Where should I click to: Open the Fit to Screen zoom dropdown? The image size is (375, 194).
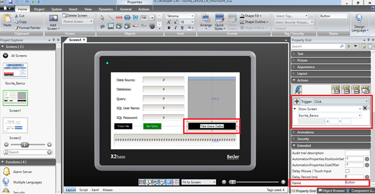pos(198,182)
